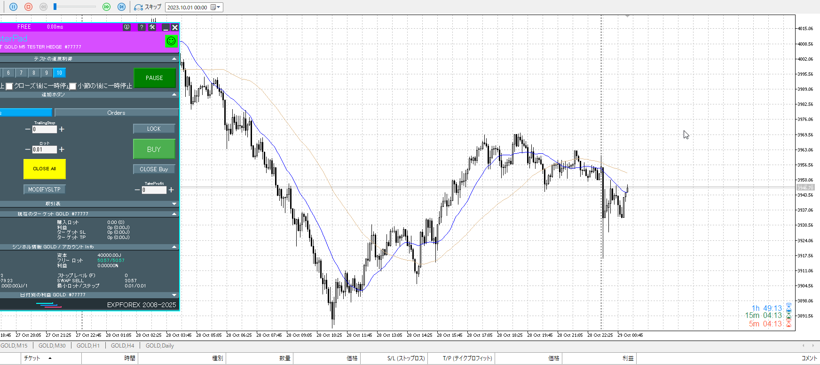Viewport: 820px width, 365px height.
Task: Click the step-forward icon in toolbar
Action: coord(121,7)
